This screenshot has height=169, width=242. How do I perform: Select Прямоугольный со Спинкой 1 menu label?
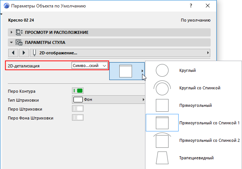pyautogui.click(x=209, y=123)
